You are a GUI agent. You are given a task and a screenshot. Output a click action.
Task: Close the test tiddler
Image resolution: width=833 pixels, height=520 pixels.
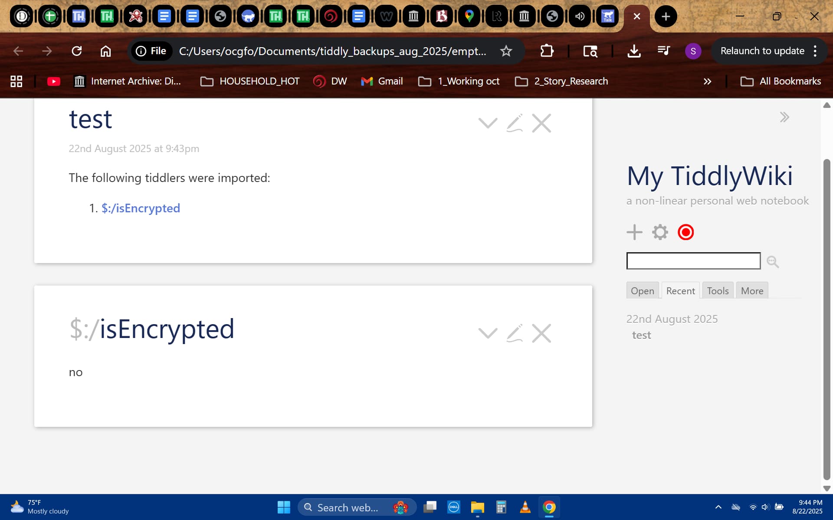[541, 123]
